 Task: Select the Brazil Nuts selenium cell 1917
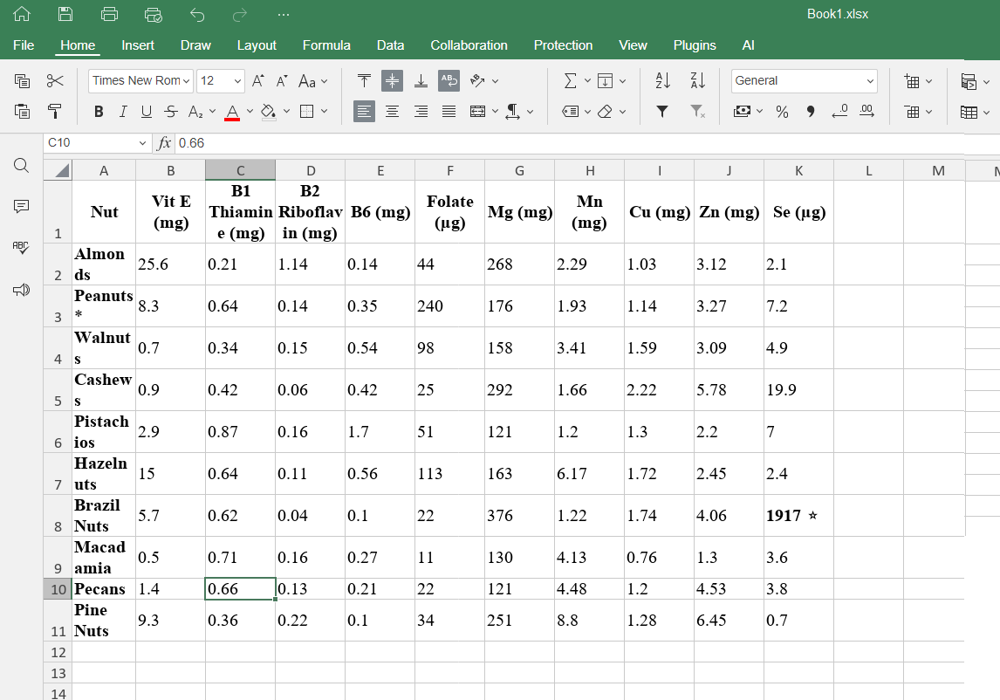(798, 516)
